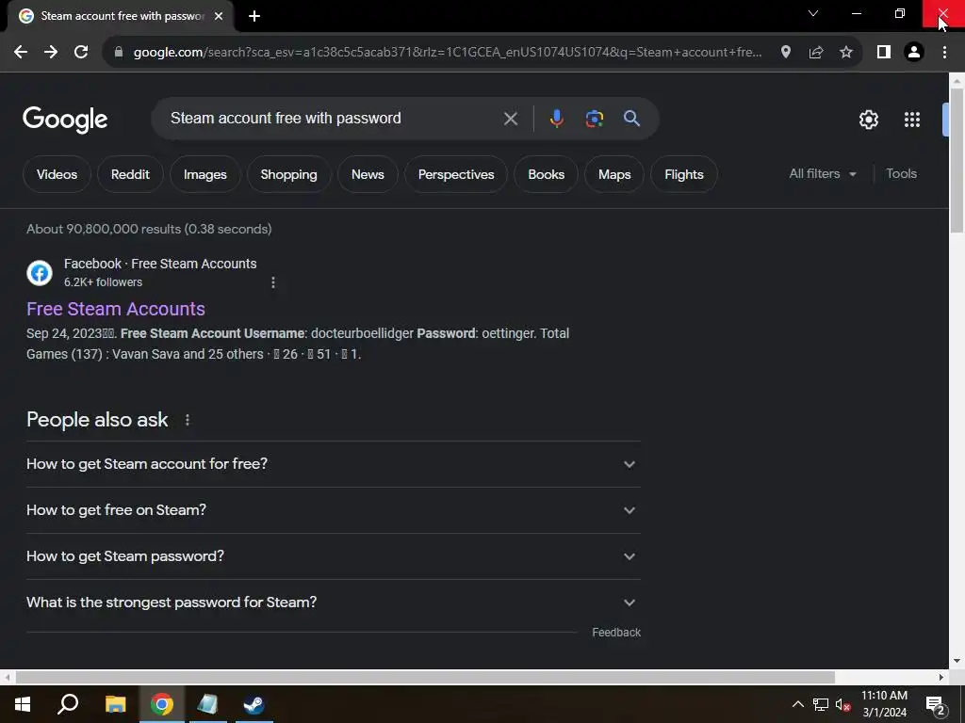Screen dimensions: 965x723
Task: Open a new browser tab
Action: 254,16
